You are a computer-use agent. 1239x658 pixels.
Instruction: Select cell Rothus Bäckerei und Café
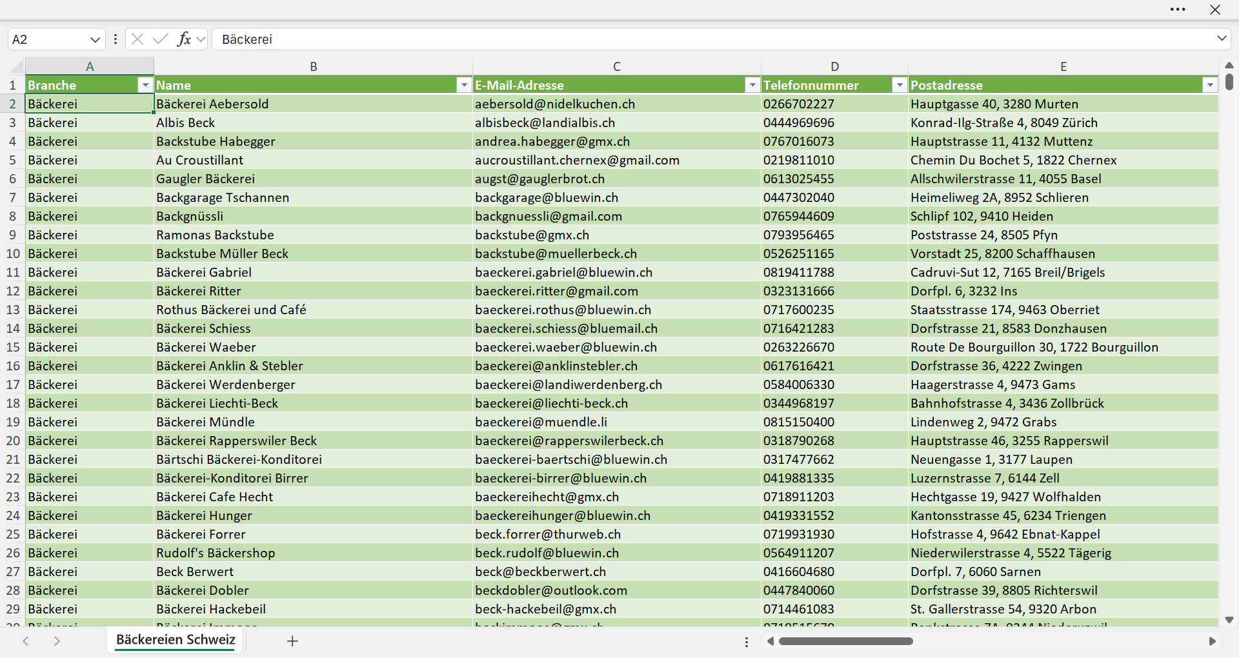(313, 310)
